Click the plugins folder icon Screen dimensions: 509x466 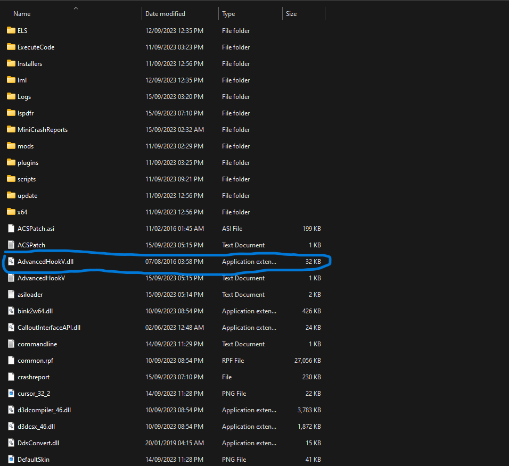pos(11,162)
